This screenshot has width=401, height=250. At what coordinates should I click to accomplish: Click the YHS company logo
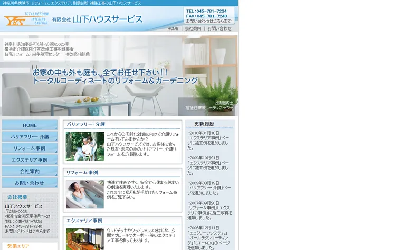pyautogui.click(x=26, y=18)
